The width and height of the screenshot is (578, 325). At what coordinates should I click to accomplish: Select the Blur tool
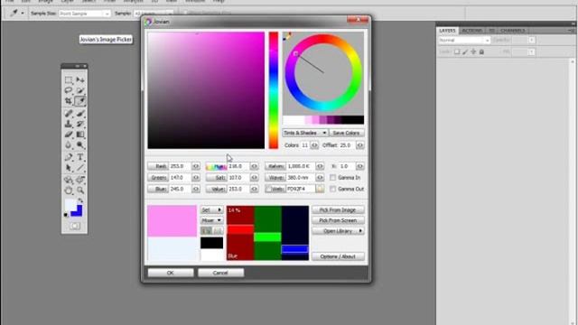pos(69,144)
